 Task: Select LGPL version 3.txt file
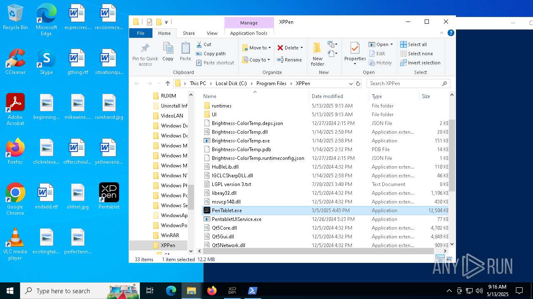232,184
